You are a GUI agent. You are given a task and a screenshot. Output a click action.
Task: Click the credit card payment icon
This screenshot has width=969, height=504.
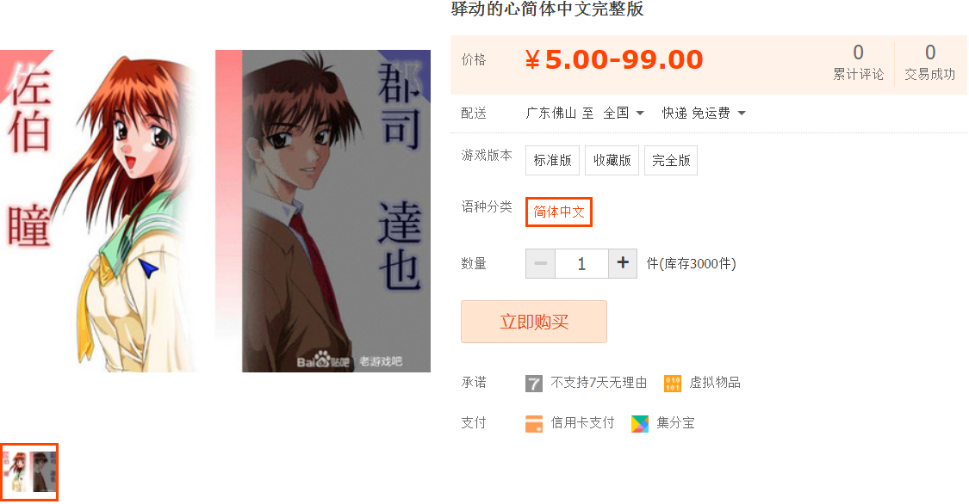(x=533, y=423)
